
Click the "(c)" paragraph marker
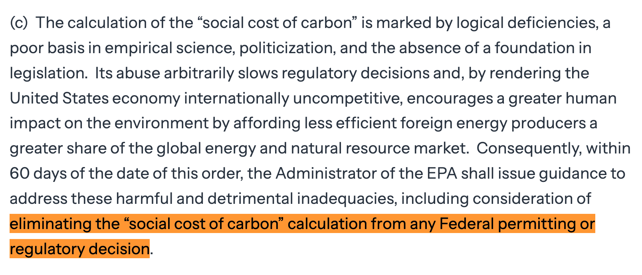[x=18, y=23]
